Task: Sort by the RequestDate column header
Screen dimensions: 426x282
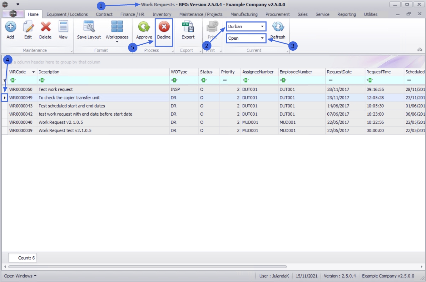Action: (345, 72)
